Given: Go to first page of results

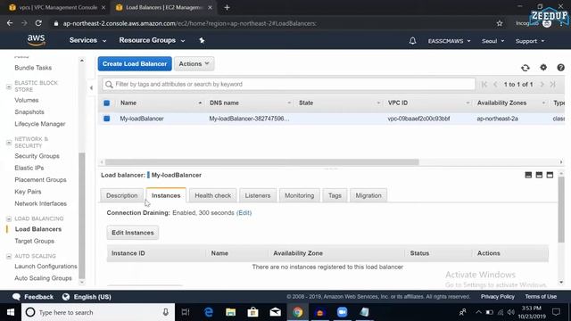Looking at the screenshot, I should point(484,85).
